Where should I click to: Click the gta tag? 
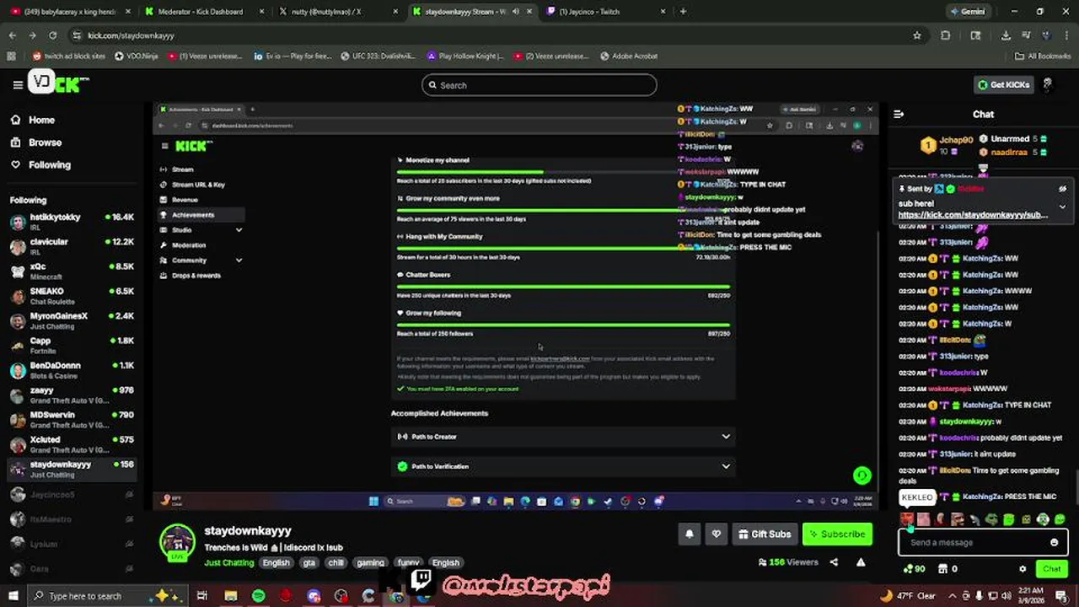click(x=309, y=563)
